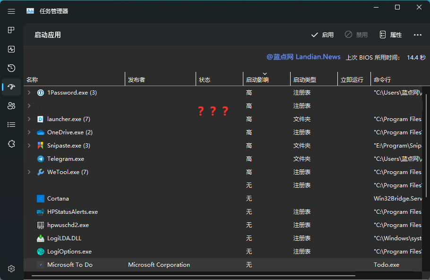View the App history page
Image resolution: width=430 pixels, height=280 pixels.
[x=11, y=68]
